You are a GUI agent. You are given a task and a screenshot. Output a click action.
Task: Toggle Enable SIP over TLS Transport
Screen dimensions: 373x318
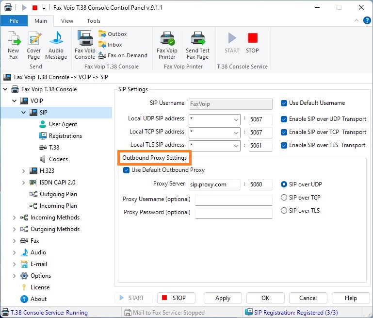click(x=284, y=145)
